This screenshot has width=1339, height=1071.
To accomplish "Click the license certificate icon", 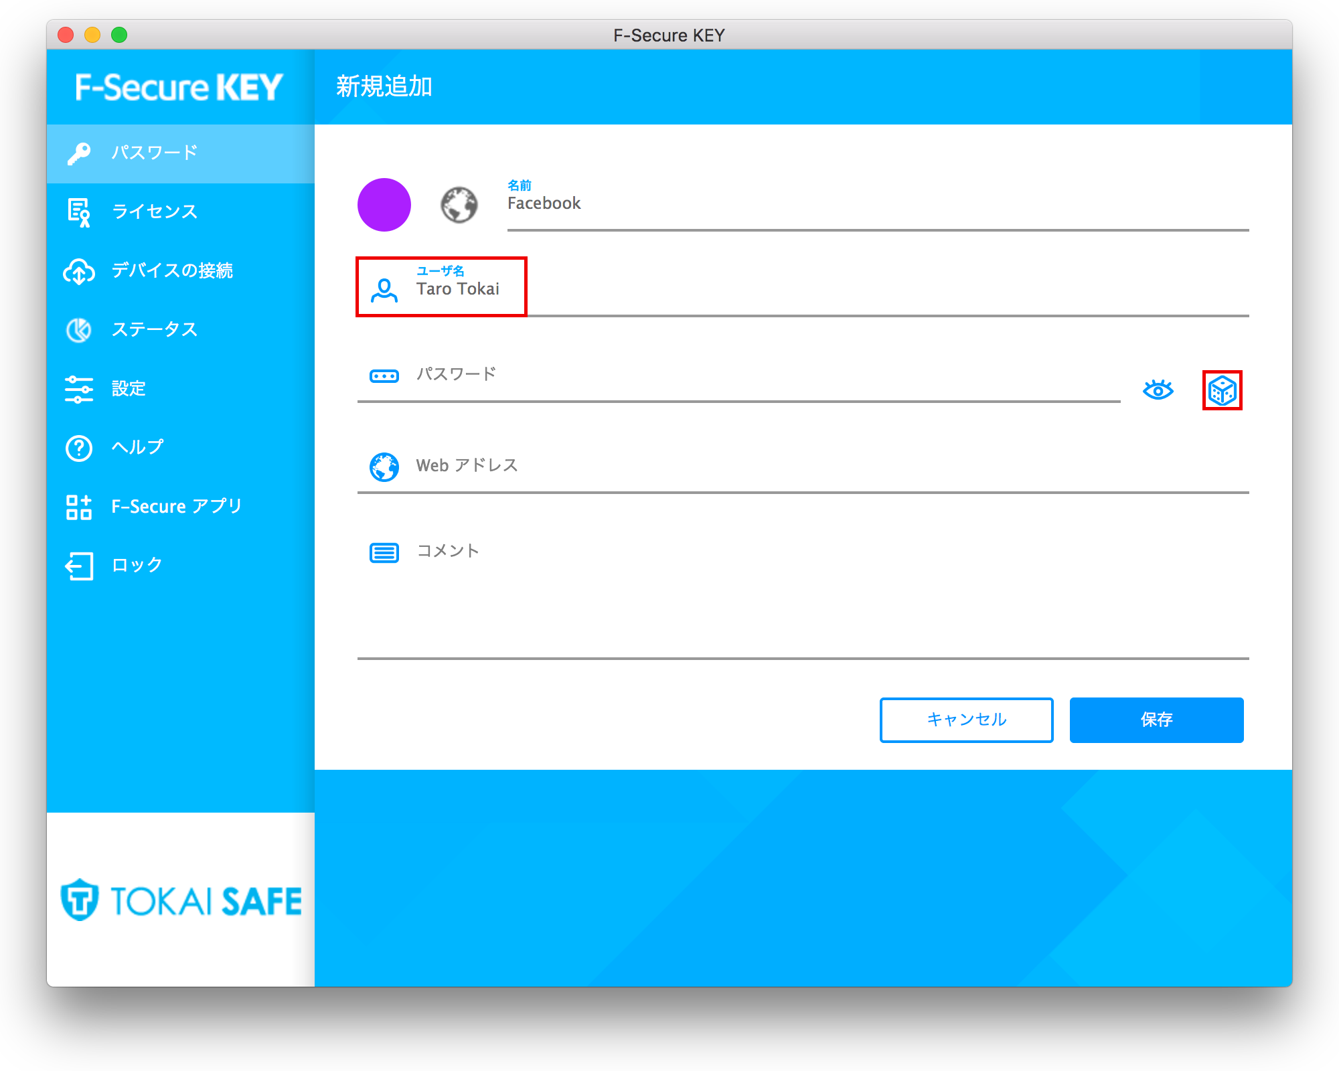I will coord(79,212).
